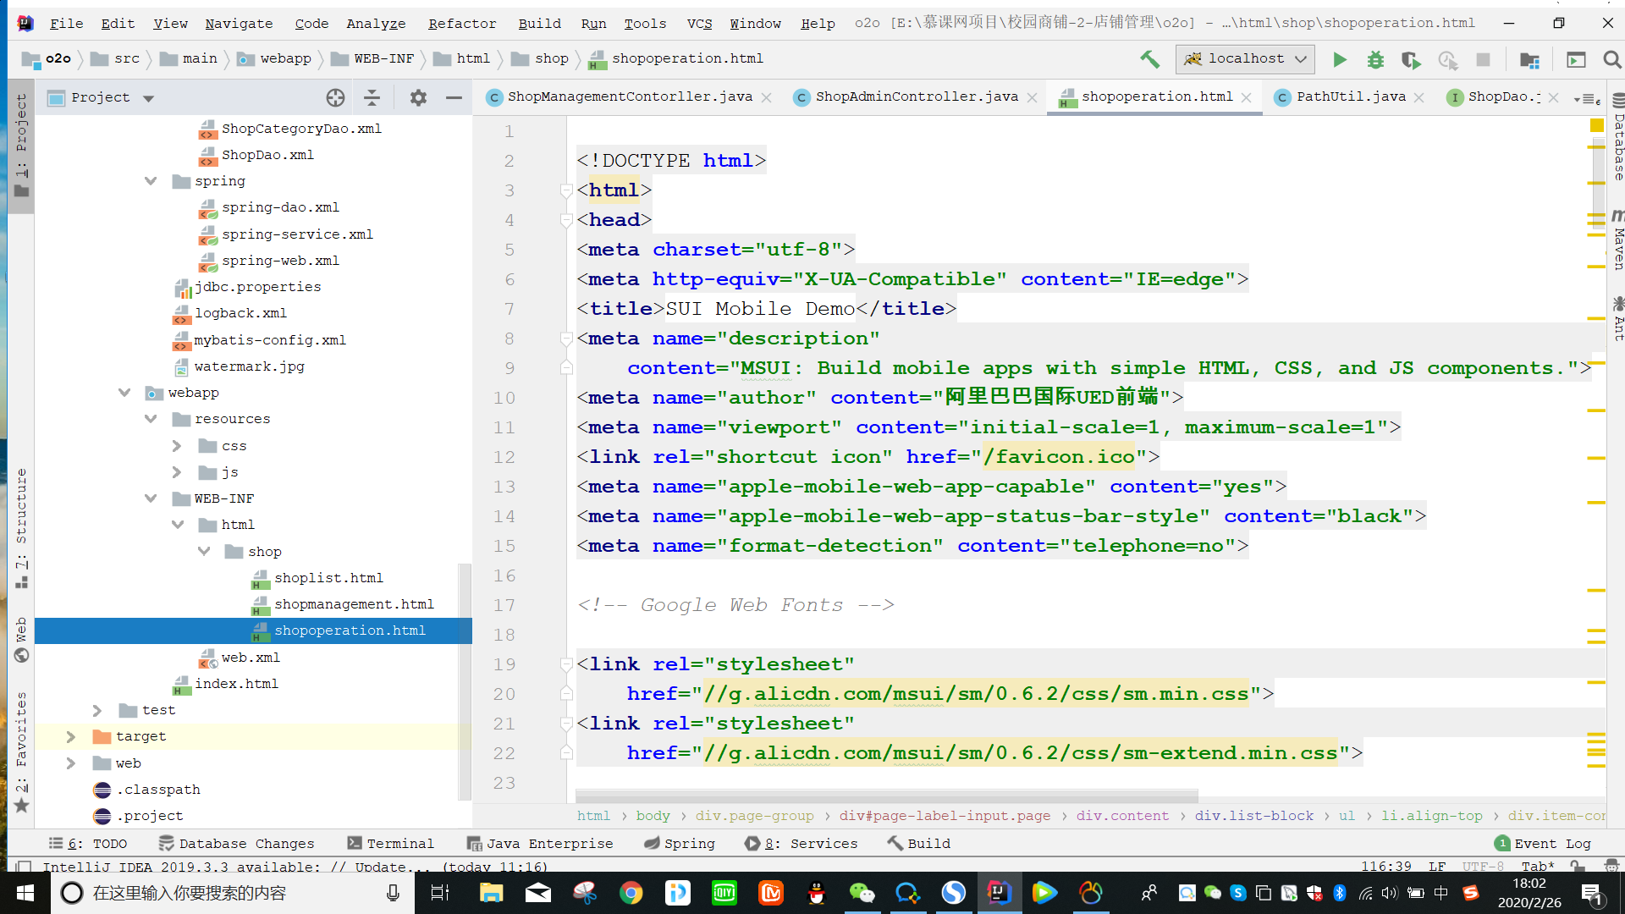Open the Favorites side tool window
This screenshot has width=1625, height=914.
(x=21, y=752)
